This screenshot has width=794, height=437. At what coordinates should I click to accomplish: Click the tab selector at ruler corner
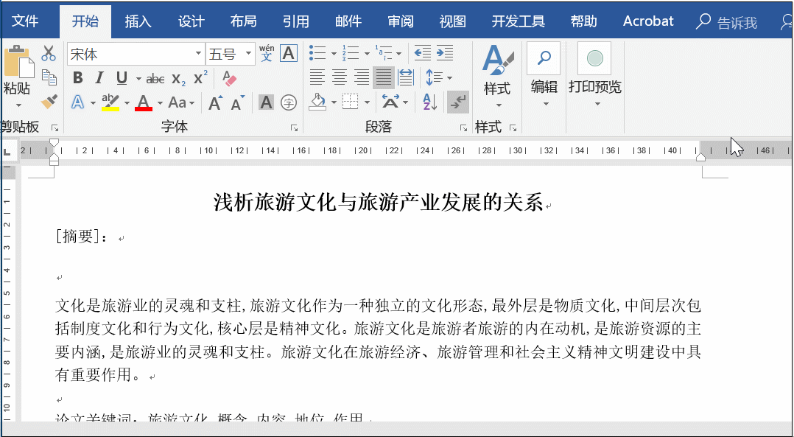click(x=7, y=151)
